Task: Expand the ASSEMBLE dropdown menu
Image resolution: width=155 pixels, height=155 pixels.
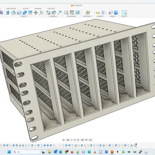Action: [x=53, y=16]
